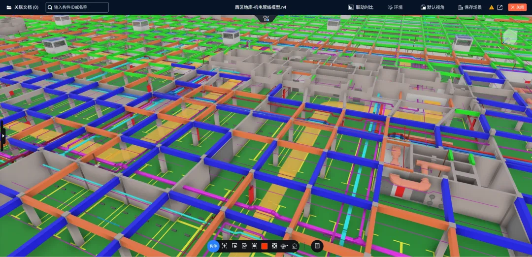Open 关联文档 folder menu
This screenshot has height=257, width=532.
[x=22, y=7]
